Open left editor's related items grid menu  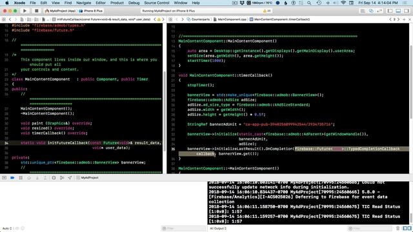pos(4,19)
